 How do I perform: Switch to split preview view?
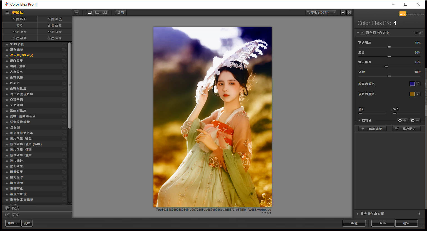tap(97, 12)
